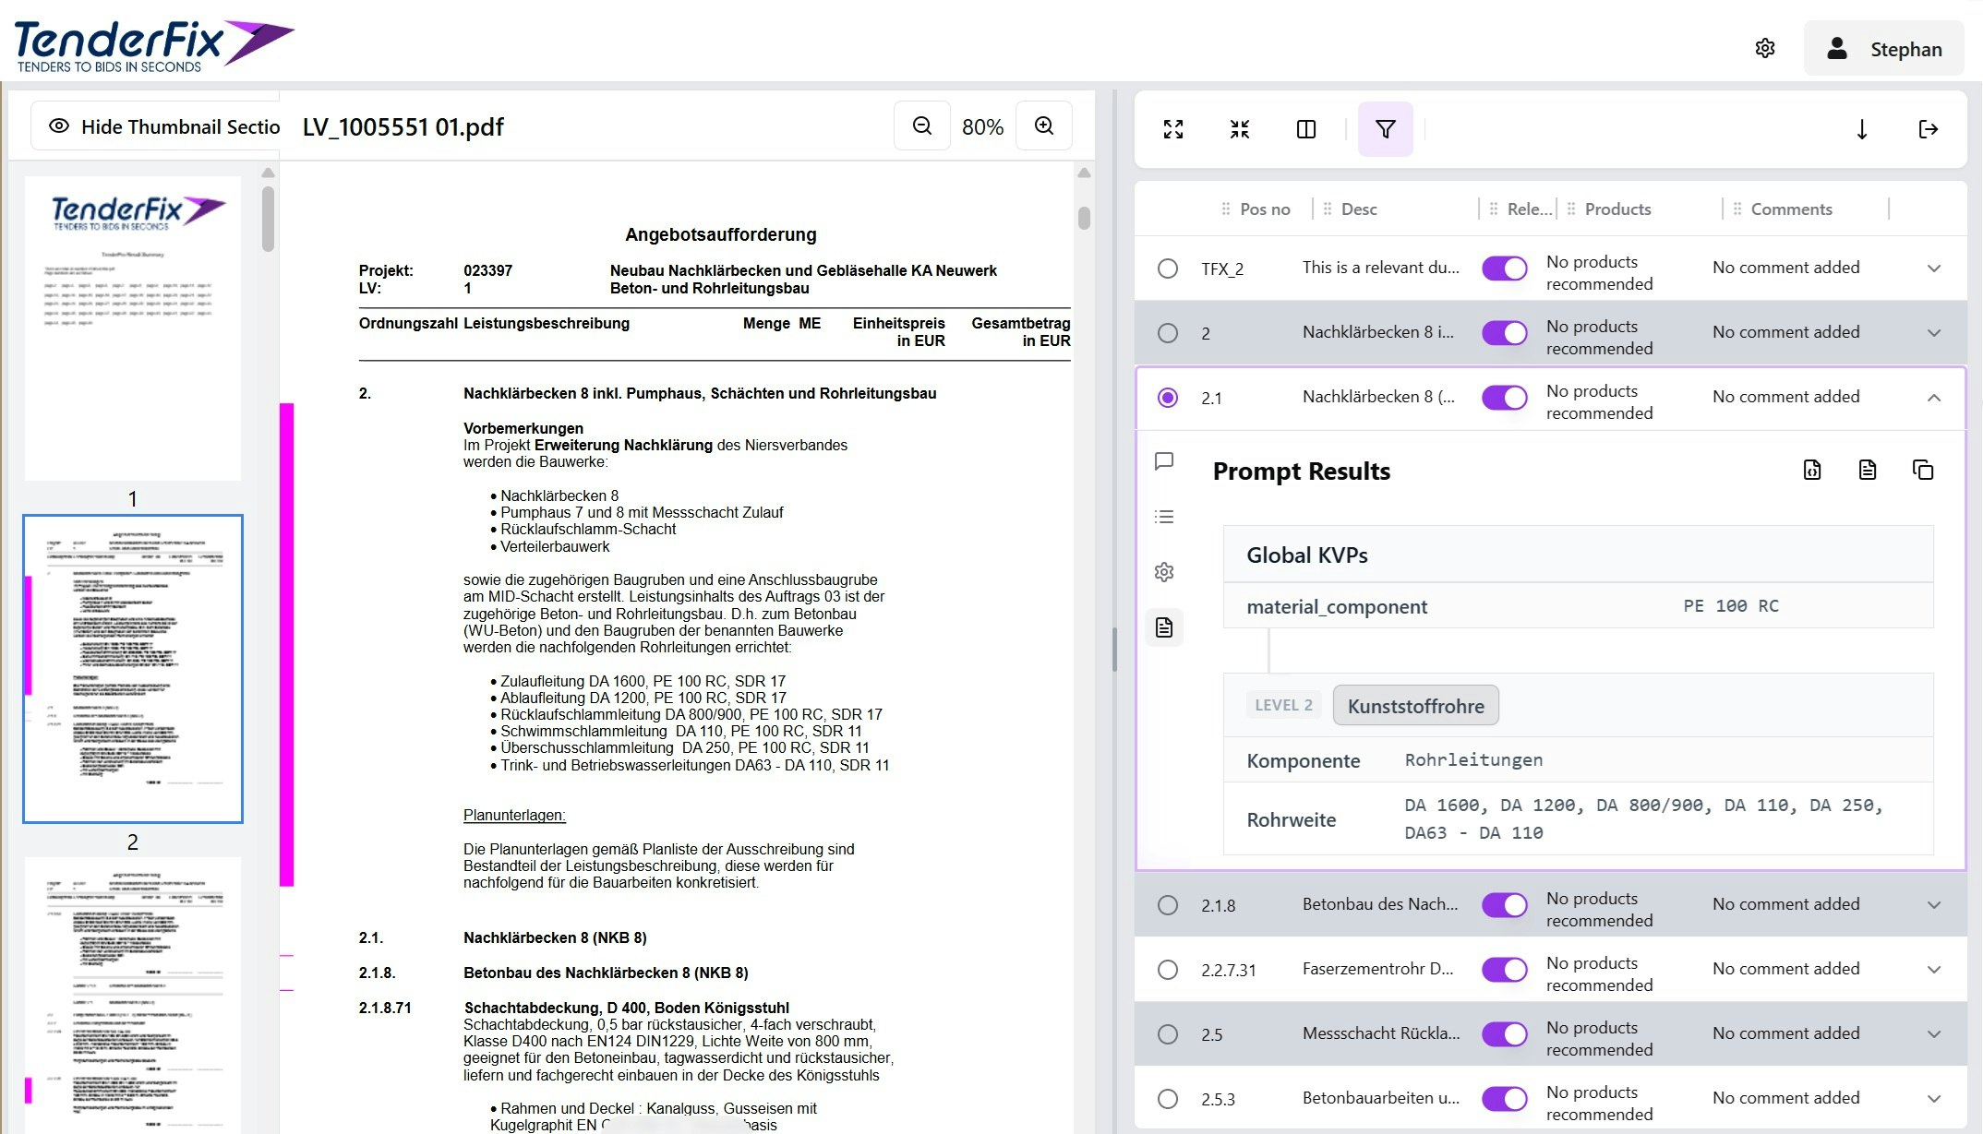Select the radio button for row 2.1

point(1167,398)
